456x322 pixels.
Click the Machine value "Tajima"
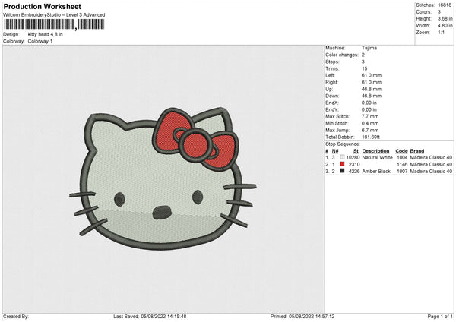point(369,48)
